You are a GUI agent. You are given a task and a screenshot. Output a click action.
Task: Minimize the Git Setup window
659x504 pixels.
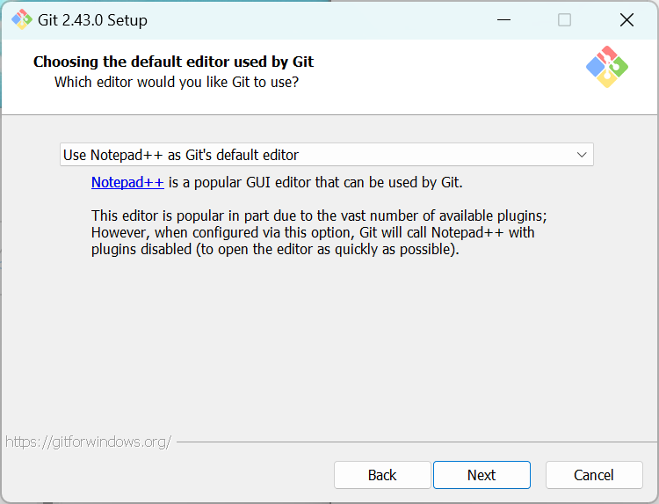tap(503, 19)
